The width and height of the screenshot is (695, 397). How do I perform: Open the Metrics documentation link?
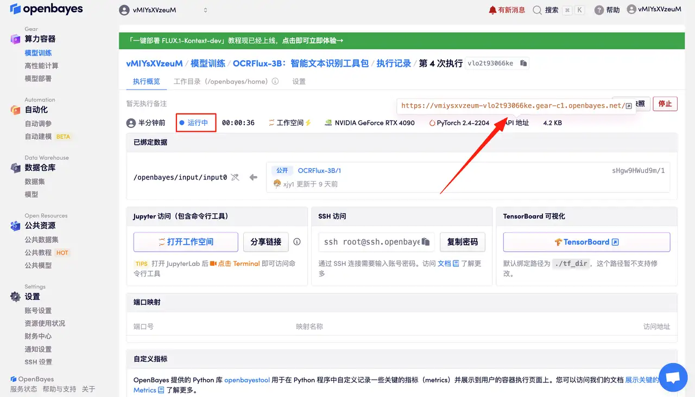click(149, 390)
